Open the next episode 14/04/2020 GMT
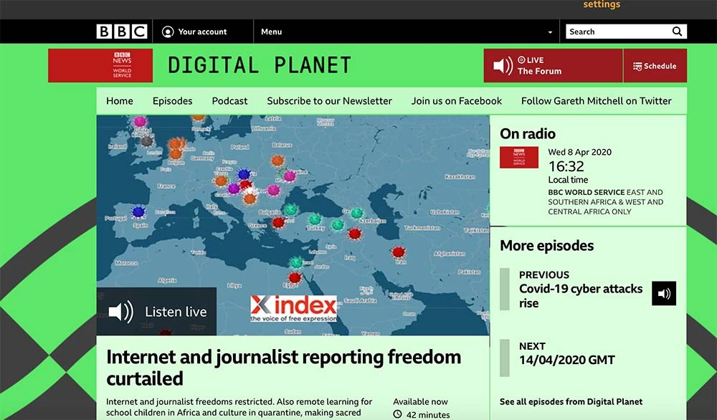717x420 pixels. (566, 360)
